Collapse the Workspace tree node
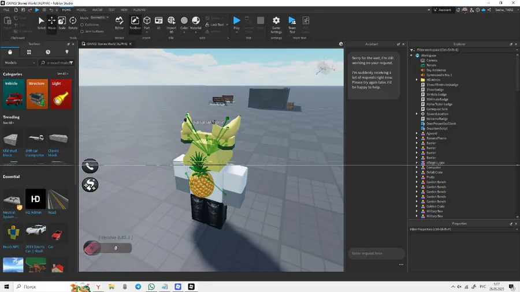The image size is (520, 292). (x=411, y=55)
